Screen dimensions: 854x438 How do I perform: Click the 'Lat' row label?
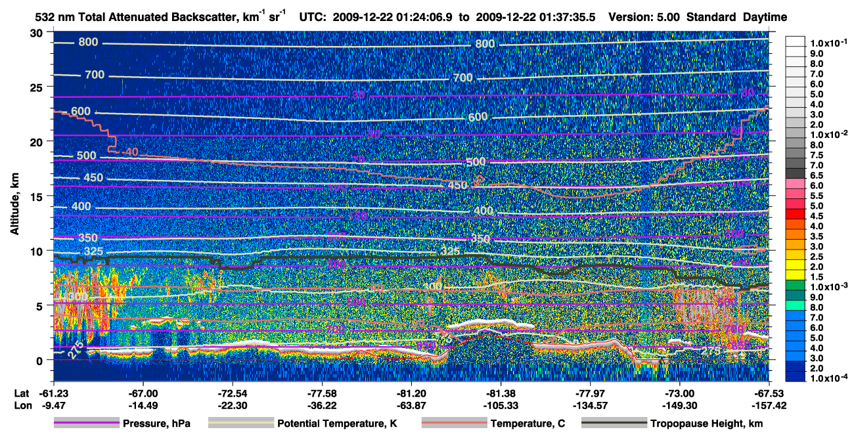point(22,393)
